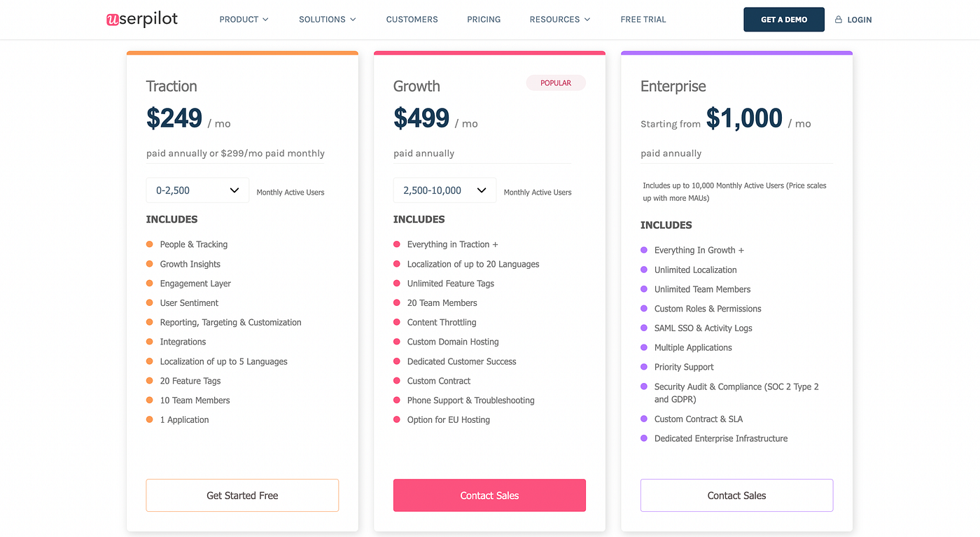Open the 0-2,500 Monthly Active Users dropdown

pos(197,190)
